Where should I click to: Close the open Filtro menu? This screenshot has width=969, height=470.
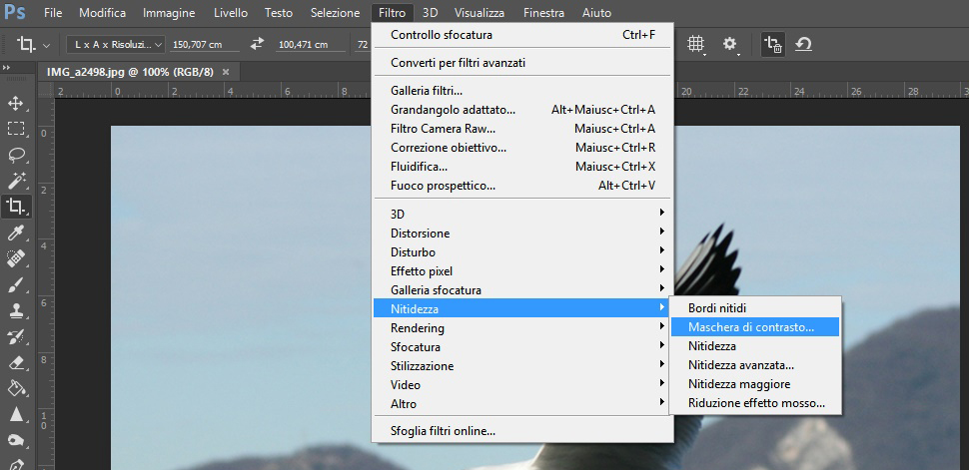pos(393,12)
